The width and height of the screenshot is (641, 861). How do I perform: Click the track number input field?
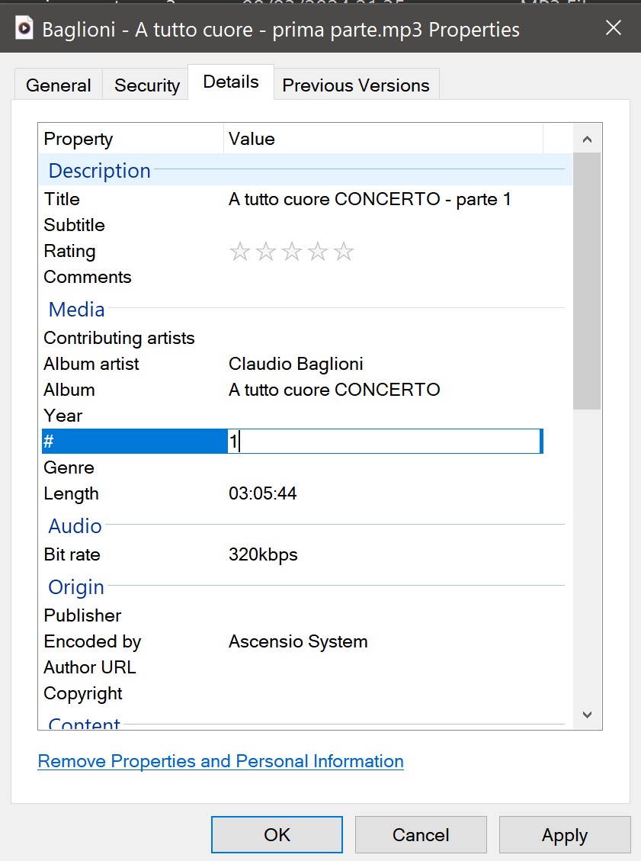(x=385, y=442)
